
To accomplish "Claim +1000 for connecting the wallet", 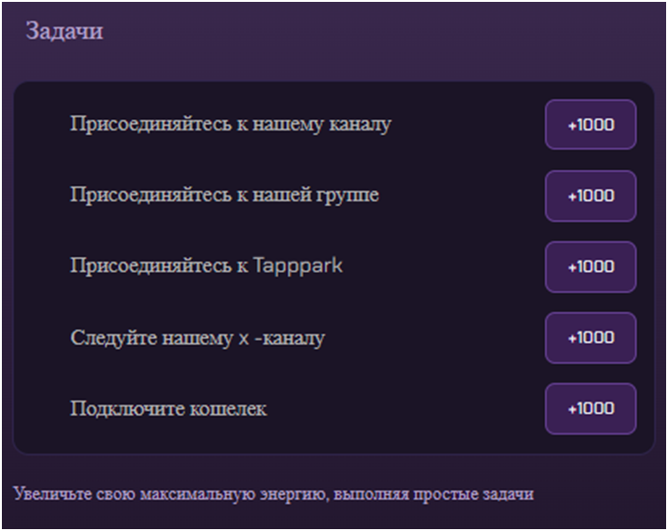I will pyautogui.click(x=591, y=409).
